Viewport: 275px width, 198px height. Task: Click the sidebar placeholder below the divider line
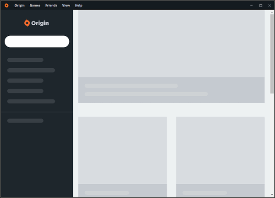click(x=25, y=121)
